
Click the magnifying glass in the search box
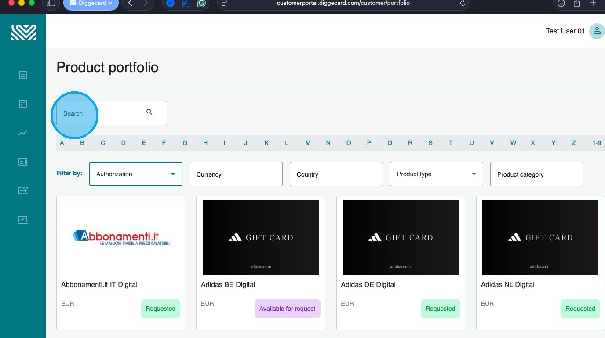click(149, 112)
